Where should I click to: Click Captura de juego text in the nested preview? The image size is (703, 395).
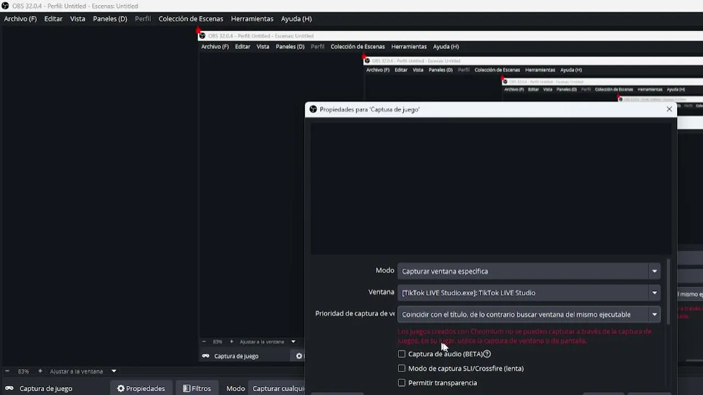coord(236,356)
